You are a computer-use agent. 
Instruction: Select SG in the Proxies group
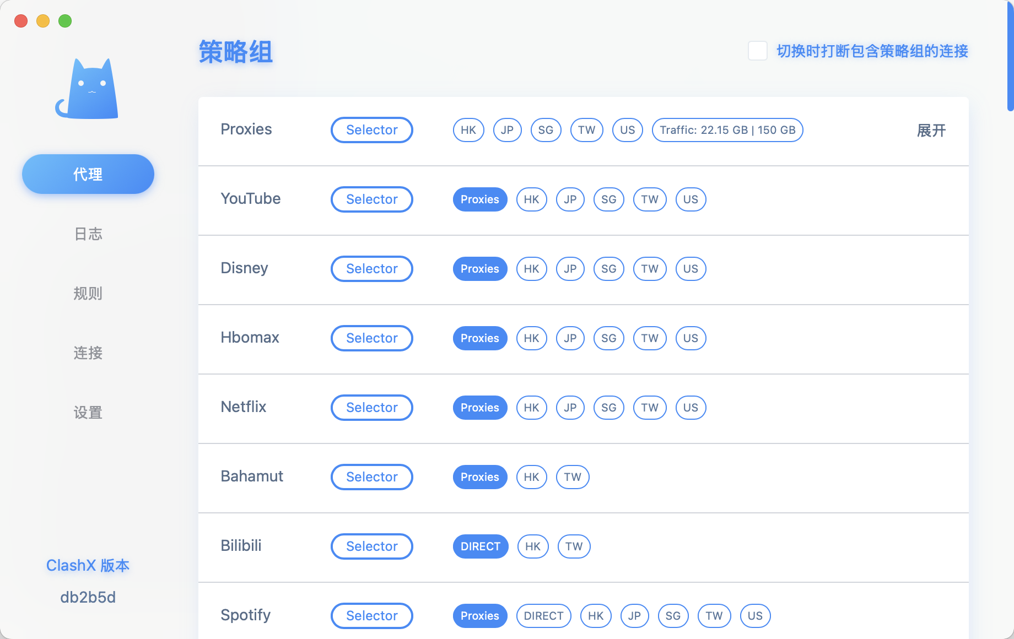tap(546, 130)
